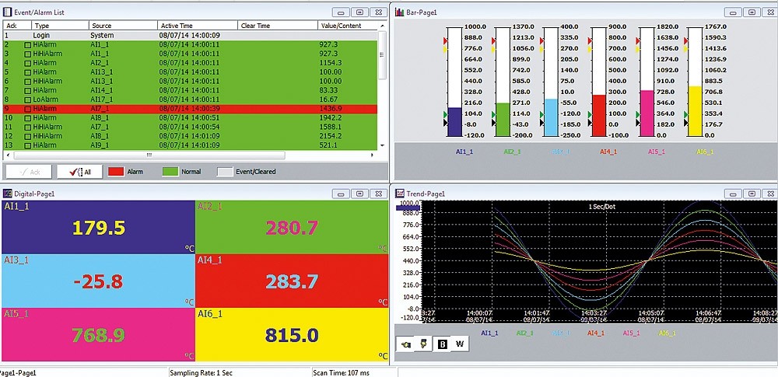Check Ack box for red row 9 AI7_1
This screenshot has width=778, height=377.
(28, 109)
